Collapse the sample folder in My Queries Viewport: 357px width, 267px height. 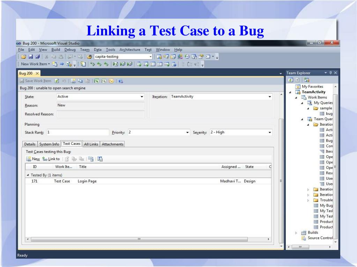pyautogui.click(x=308, y=109)
